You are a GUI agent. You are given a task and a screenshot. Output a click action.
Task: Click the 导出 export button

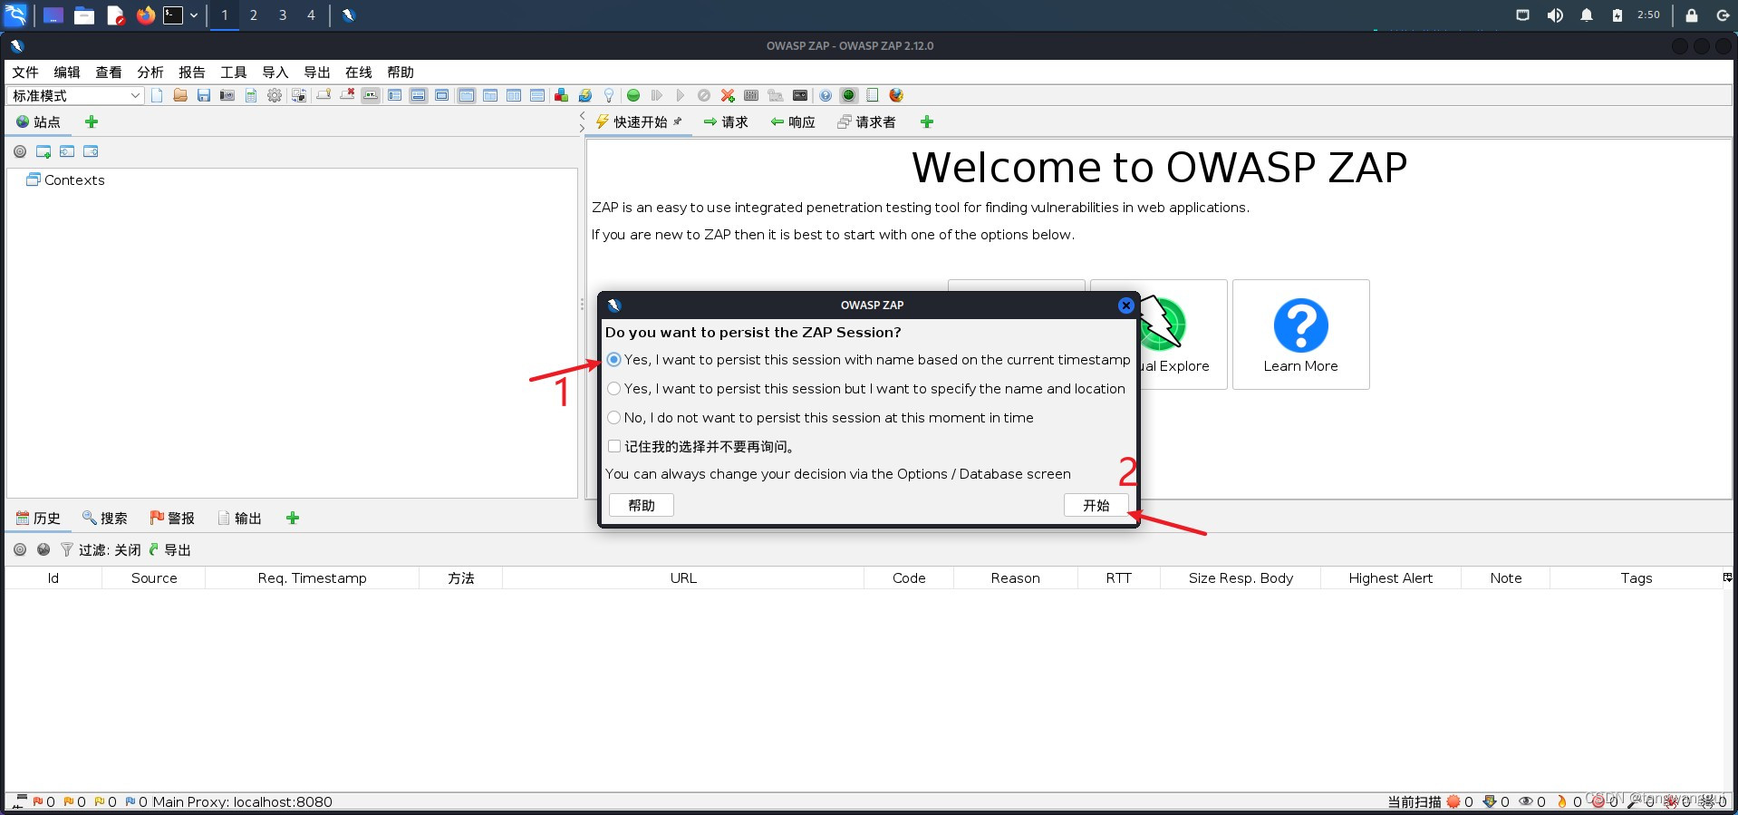[x=169, y=549]
